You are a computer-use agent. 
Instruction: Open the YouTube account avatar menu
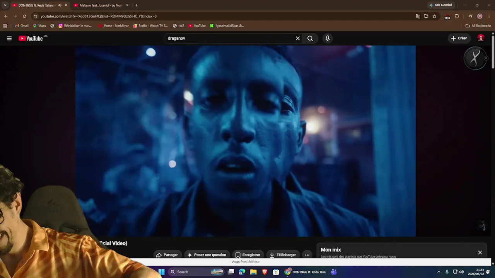[x=481, y=38]
